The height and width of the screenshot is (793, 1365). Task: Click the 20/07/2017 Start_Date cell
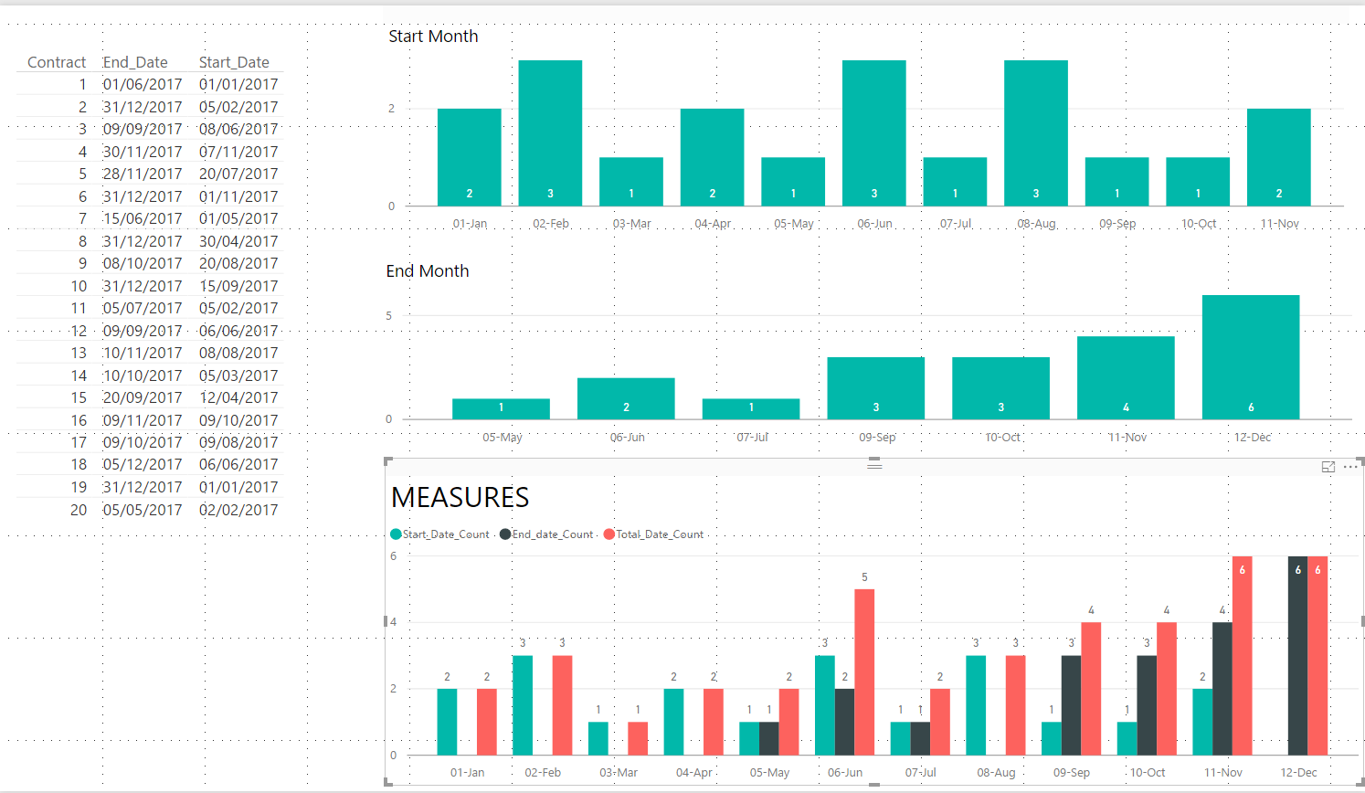(238, 174)
